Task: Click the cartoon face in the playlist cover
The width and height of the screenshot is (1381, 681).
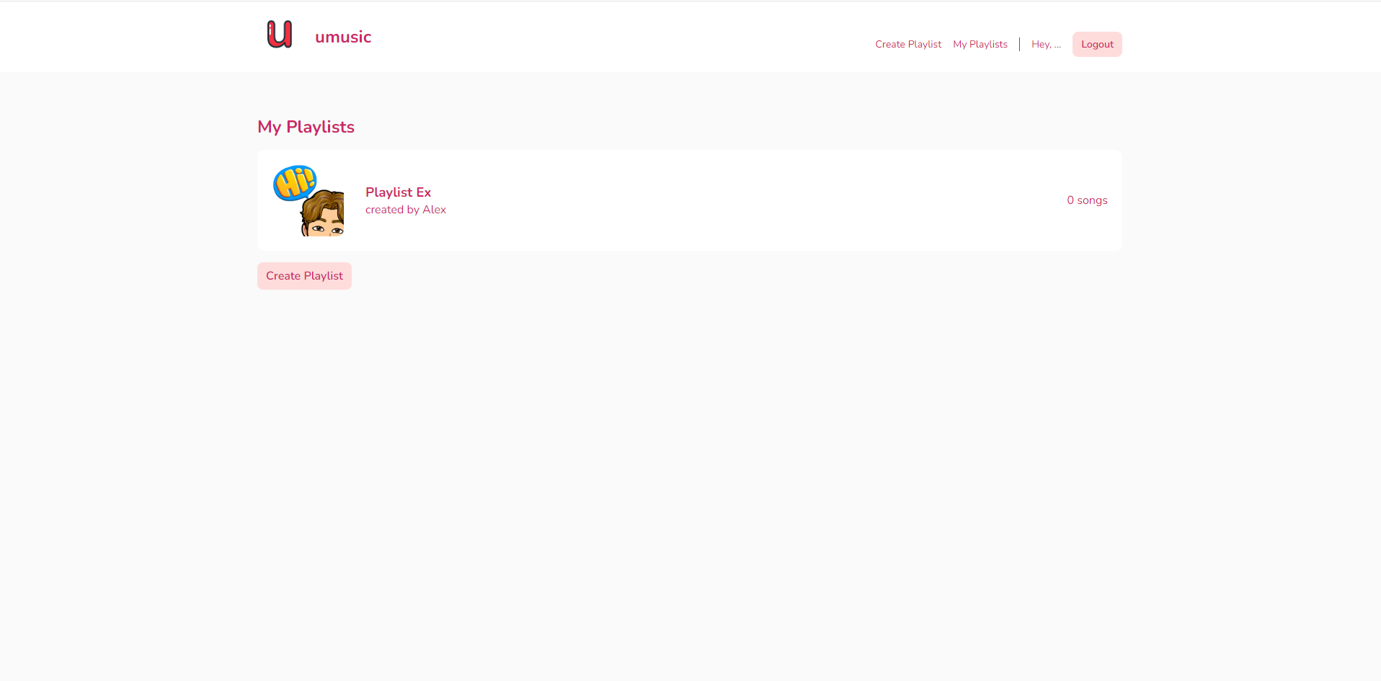Action: click(324, 218)
